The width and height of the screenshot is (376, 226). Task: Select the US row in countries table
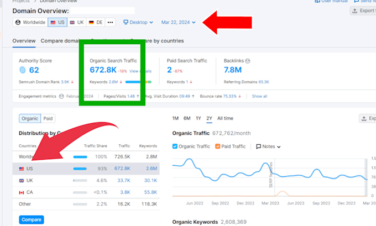click(86, 169)
